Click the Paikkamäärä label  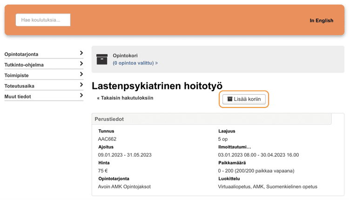coord(232,163)
